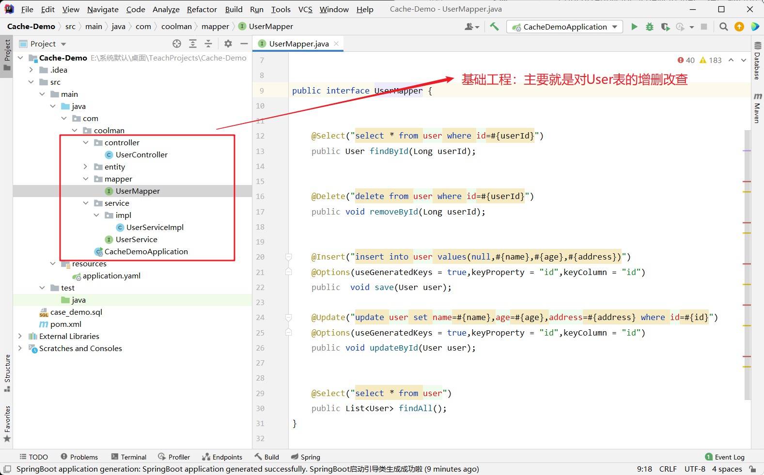Viewport: 764px width, 475px height.
Task: Open the Project view mode dropdown
Action: click(x=43, y=44)
